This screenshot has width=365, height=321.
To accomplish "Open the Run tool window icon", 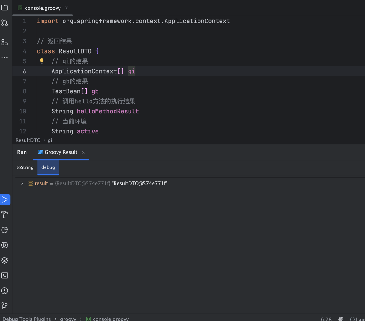I will 5,200.
